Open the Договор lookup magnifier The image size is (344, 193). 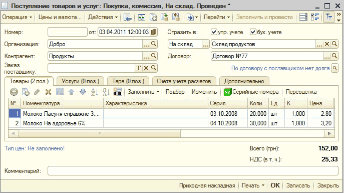(334, 56)
